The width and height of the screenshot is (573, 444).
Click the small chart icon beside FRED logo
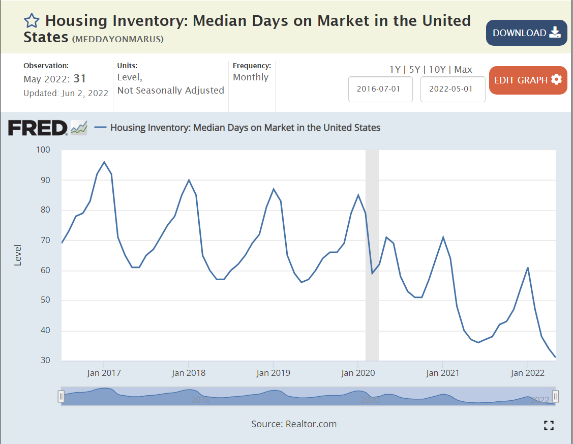coord(79,128)
